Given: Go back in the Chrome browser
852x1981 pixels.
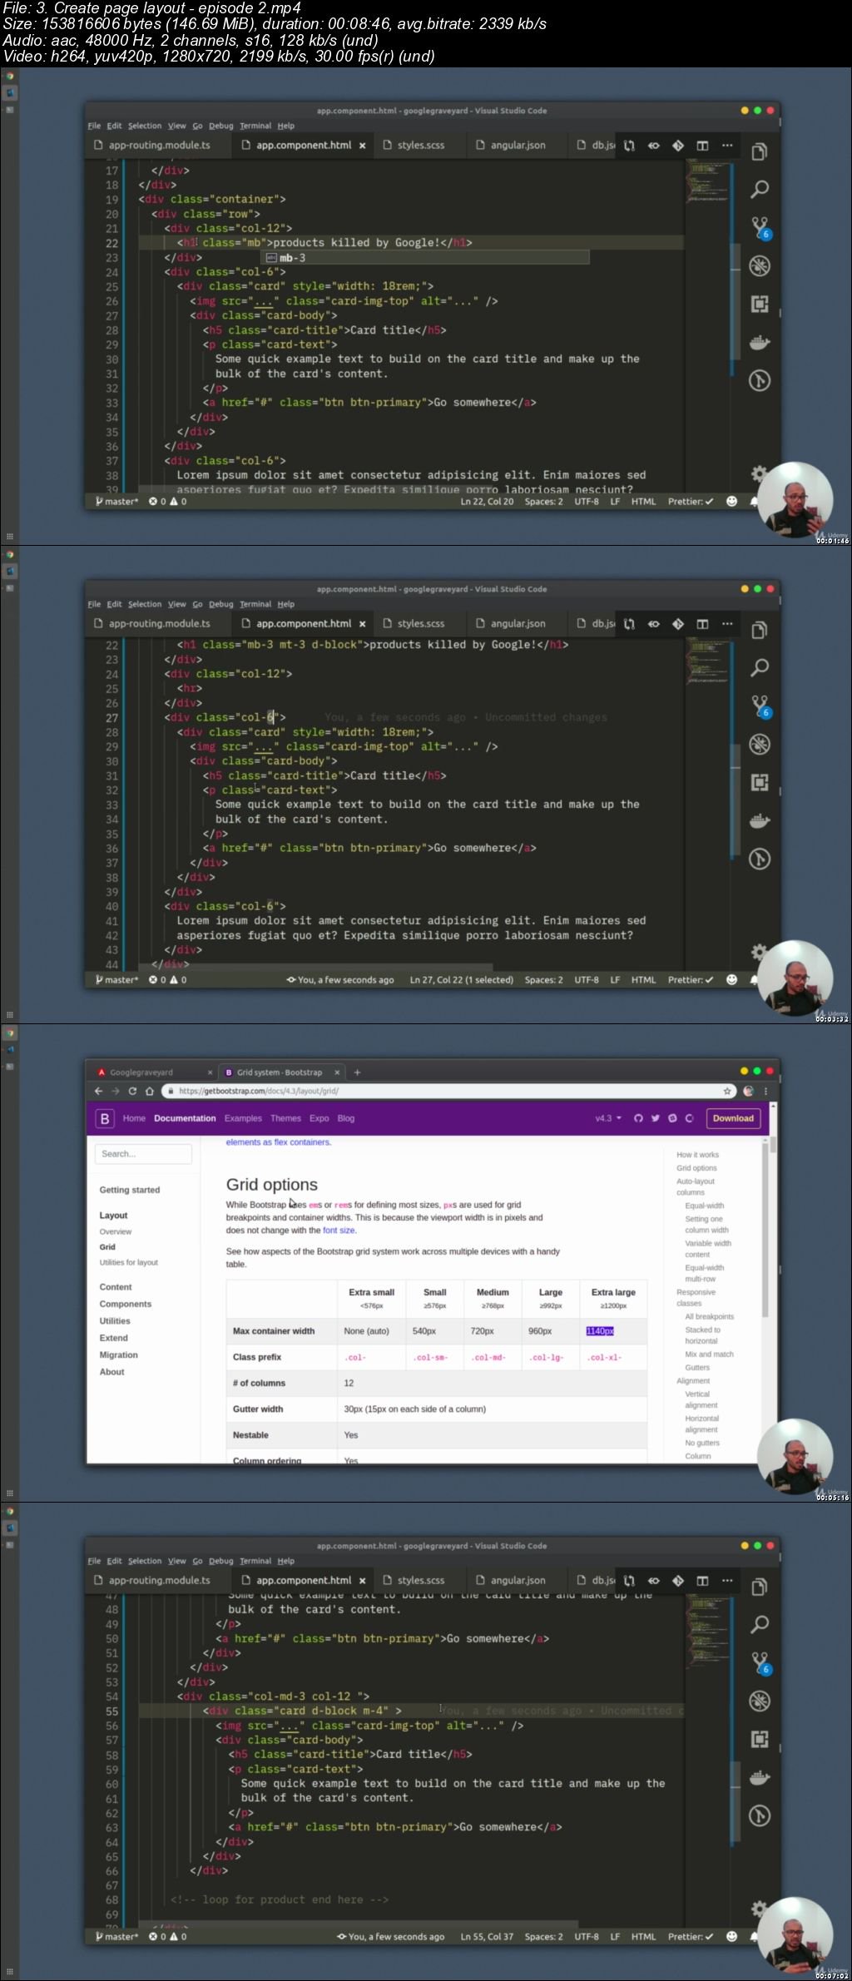Looking at the screenshot, I should pyautogui.click(x=99, y=1091).
